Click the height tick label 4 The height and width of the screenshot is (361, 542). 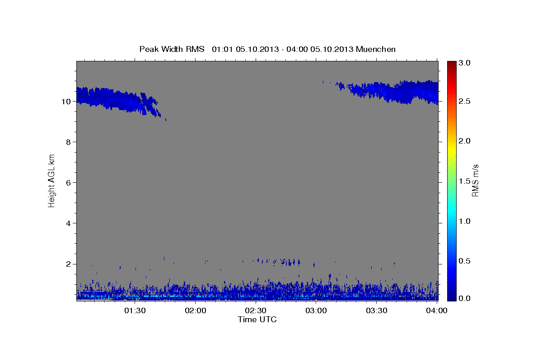click(69, 223)
